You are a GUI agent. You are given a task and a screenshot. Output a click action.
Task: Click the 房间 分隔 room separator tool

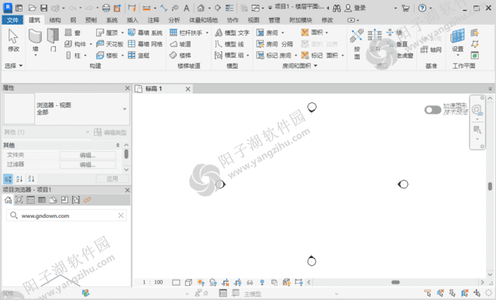click(274, 44)
